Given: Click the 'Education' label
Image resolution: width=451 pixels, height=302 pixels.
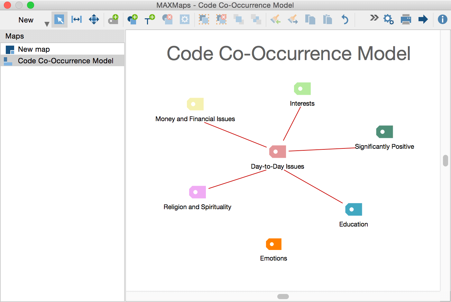Looking at the screenshot, I should click(354, 224).
